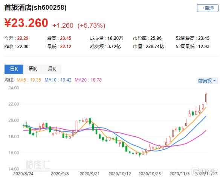This screenshot has width=220, height=178.
Task: Click the 今开 value 22.29
Action: 23,38
